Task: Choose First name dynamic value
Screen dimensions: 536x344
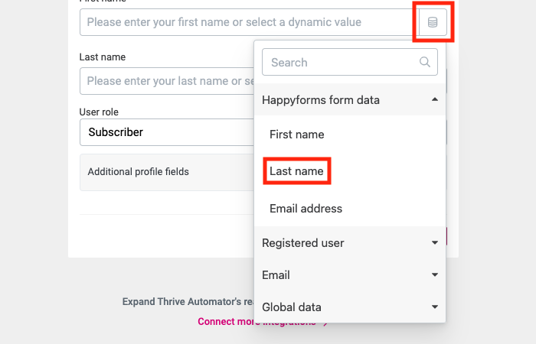Action: tap(297, 135)
